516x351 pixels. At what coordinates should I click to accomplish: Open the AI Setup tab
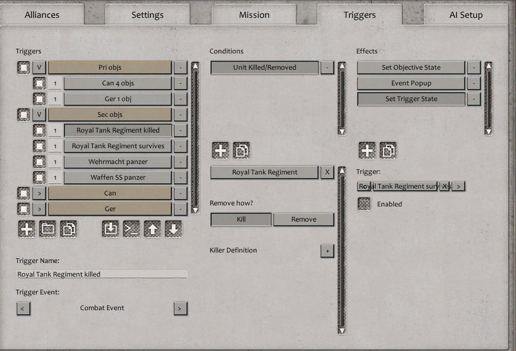pyautogui.click(x=466, y=14)
